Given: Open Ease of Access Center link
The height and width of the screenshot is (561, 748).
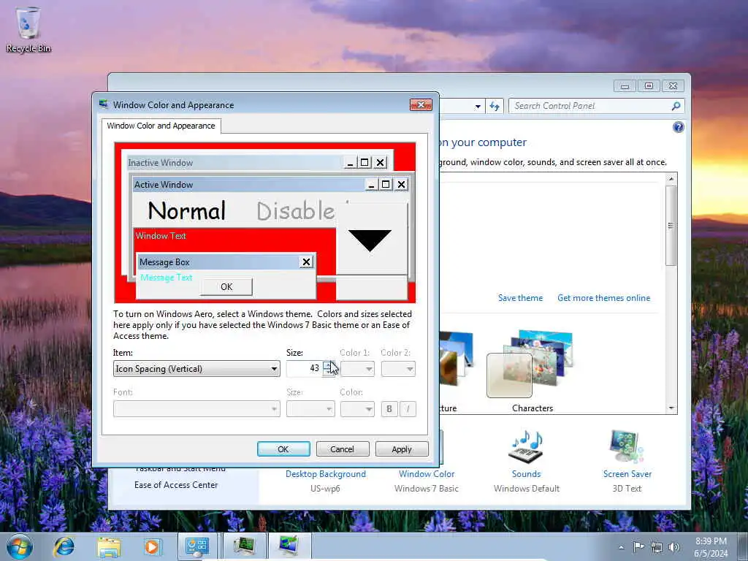Looking at the screenshot, I should pos(176,485).
